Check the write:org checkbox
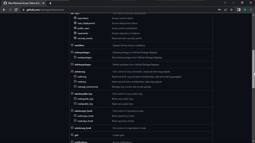Viewport: 255px width, 143px height. pyautogui.click(x=75, y=76)
